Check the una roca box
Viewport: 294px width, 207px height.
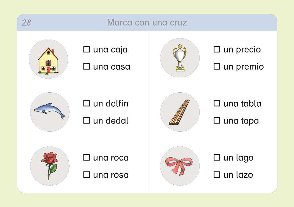pos(86,157)
